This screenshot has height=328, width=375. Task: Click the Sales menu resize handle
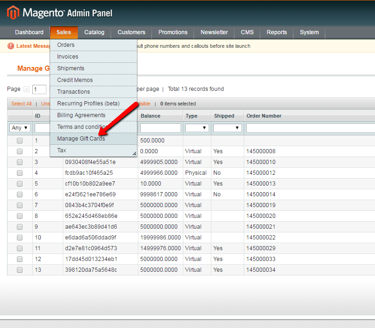tap(134, 153)
